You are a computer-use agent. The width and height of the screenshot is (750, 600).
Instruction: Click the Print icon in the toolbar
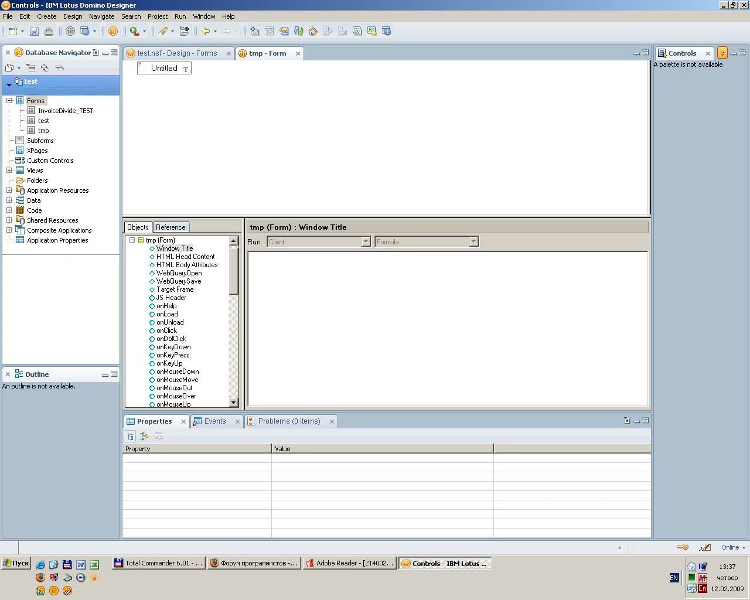click(49, 31)
